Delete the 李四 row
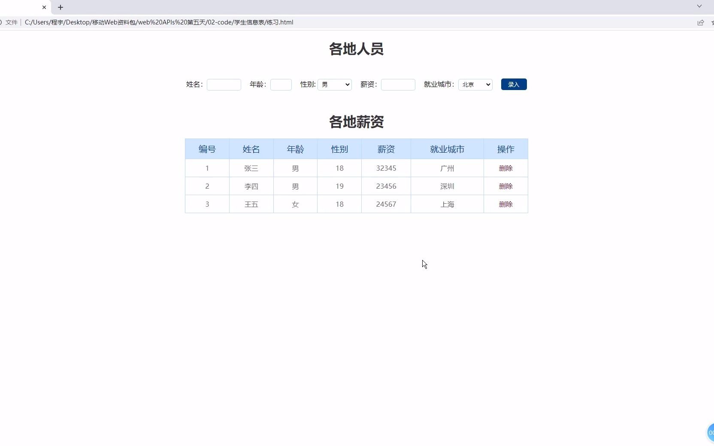This screenshot has height=446, width=714. tap(506, 186)
